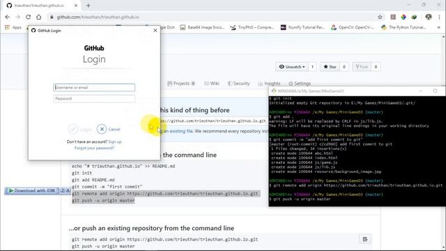Click 'git remote add origin' line in terminal
The width and height of the screenshot is (446, 251).
pyautogui.click(x=357, y=185)
